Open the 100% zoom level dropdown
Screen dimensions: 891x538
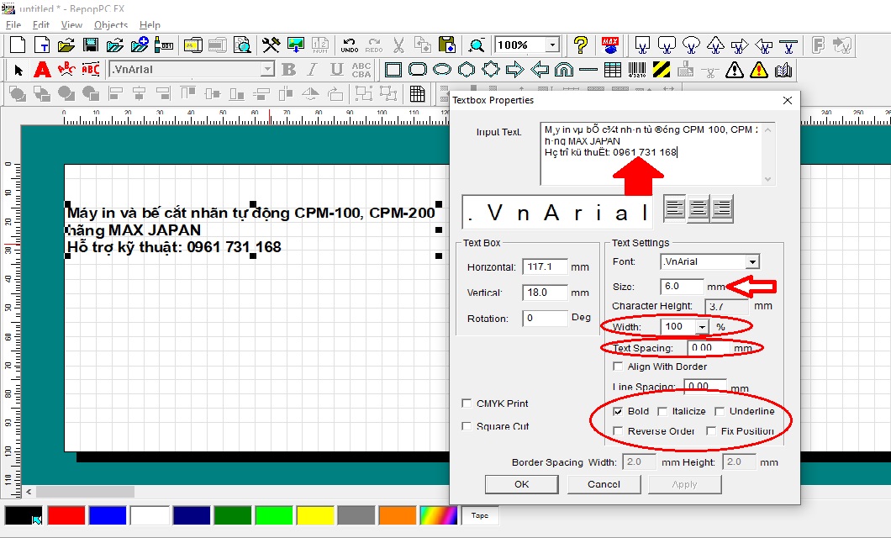click(x=552, y=45)
